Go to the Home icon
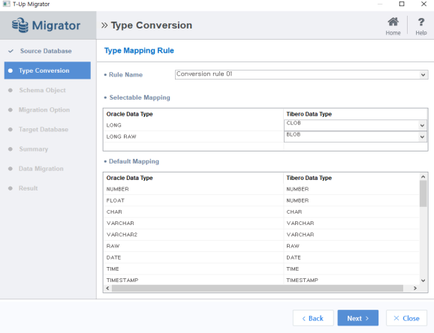The image size is (434, 333). [x=393, y=22]
